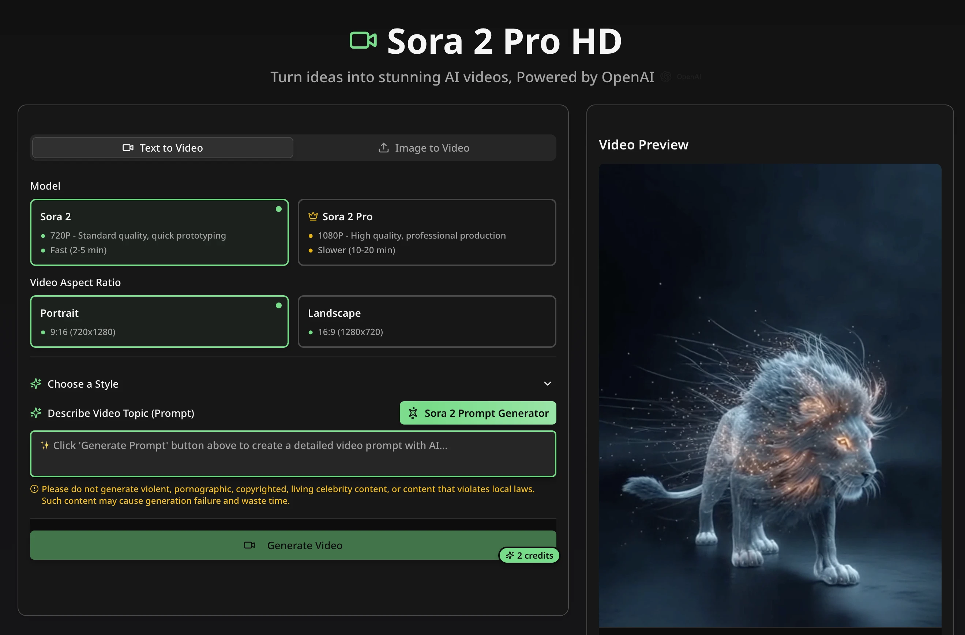
Task: Choose the Landscape 16:9 aspect ratio
Action: (x=427, y=322)
